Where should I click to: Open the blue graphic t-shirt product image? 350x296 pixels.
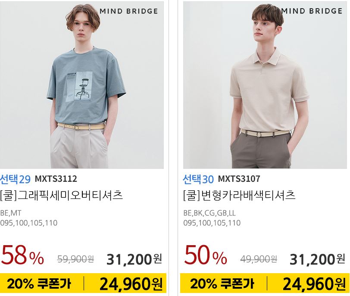pyautogui.click(x=82, y=85)
